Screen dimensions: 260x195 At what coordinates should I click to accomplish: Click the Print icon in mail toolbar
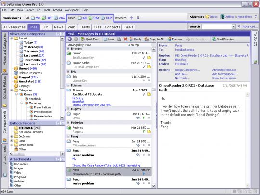[x=119, y=39]
